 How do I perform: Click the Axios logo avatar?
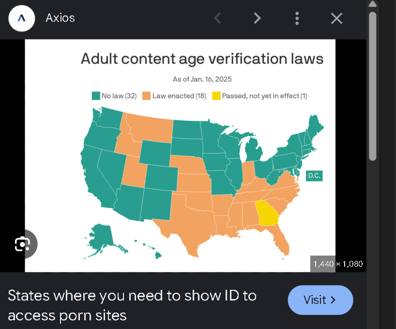click(x=22, y=18)
